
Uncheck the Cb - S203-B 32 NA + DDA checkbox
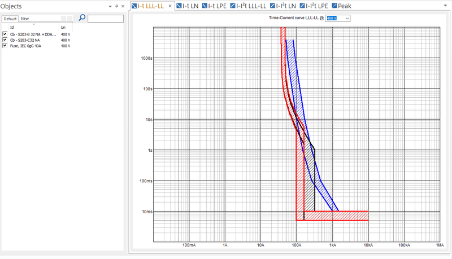(5, 34)
